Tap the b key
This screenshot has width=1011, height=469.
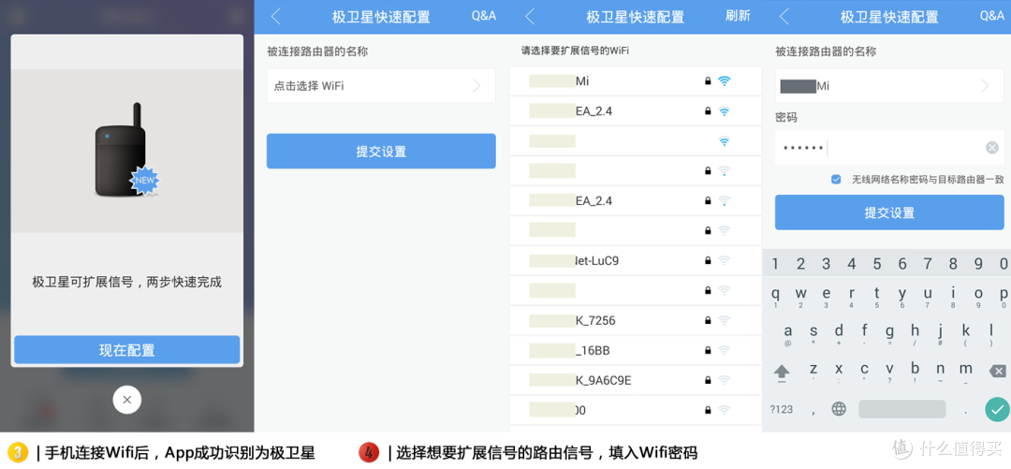[915, 371]
